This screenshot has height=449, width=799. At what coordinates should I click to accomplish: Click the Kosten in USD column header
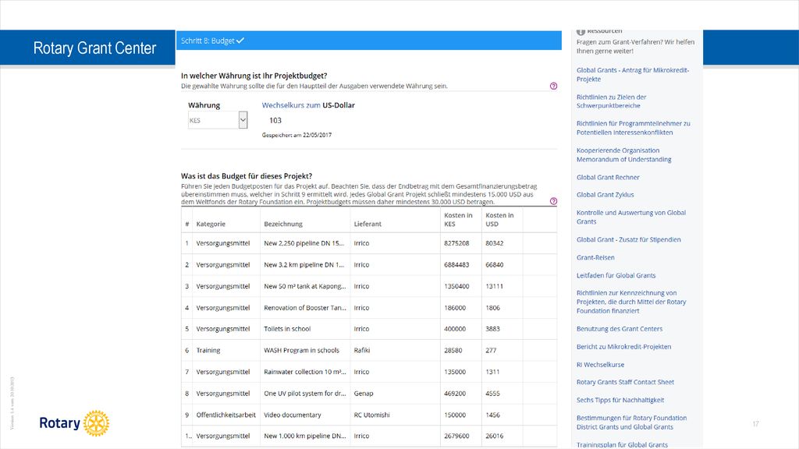[x=499, y=219]
